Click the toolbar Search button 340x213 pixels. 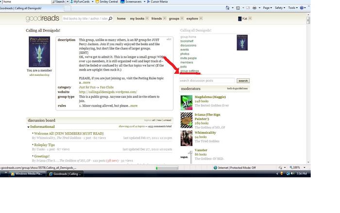coord(58,2)
